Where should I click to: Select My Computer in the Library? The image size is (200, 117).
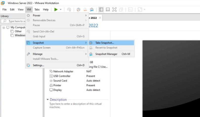click(18, 27)
